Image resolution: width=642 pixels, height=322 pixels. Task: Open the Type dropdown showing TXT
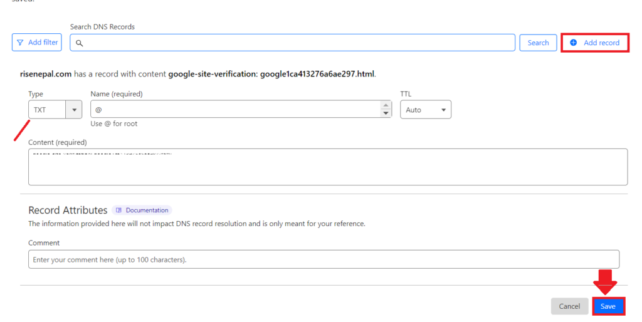55,110
